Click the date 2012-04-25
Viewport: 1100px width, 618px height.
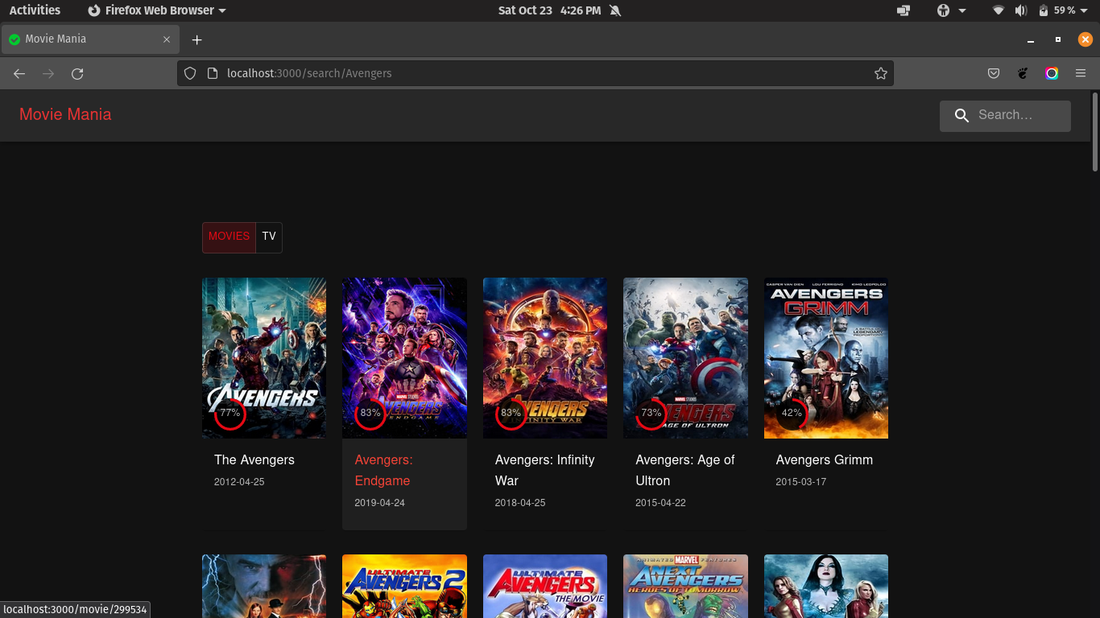[239, 482]
